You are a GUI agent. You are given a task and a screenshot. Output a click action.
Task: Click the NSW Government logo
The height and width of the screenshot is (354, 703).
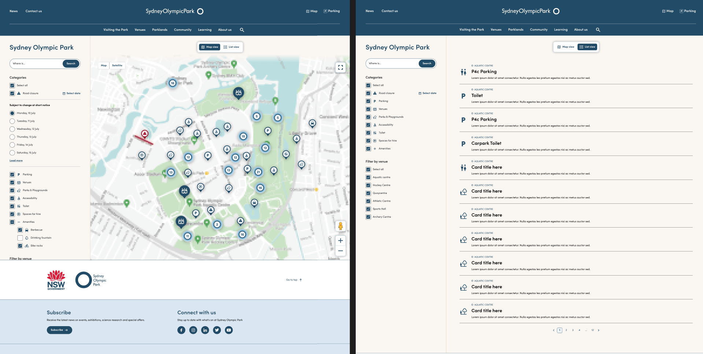pyautogui.click(x=56, y=280)
